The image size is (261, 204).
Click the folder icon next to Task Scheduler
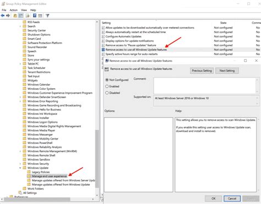(24, 68)
